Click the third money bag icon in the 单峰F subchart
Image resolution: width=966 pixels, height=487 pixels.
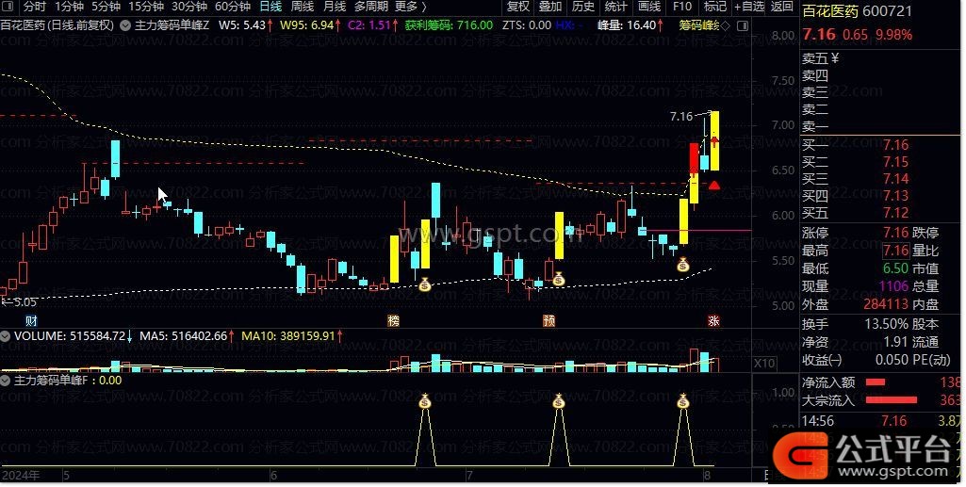[x=682, y=402]
